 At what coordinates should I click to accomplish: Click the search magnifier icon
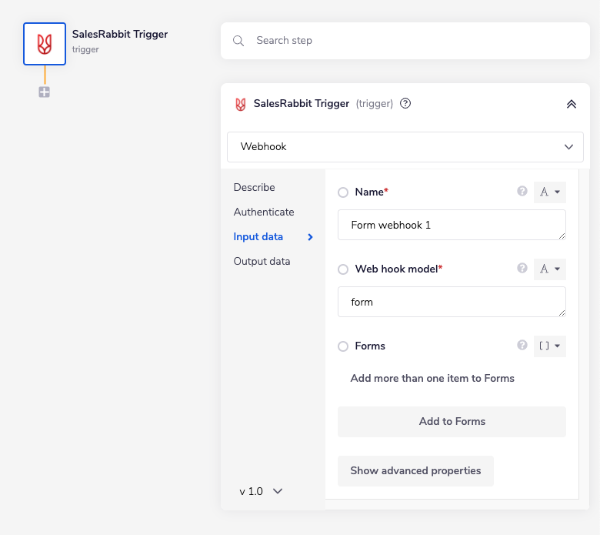pos(238,41)
